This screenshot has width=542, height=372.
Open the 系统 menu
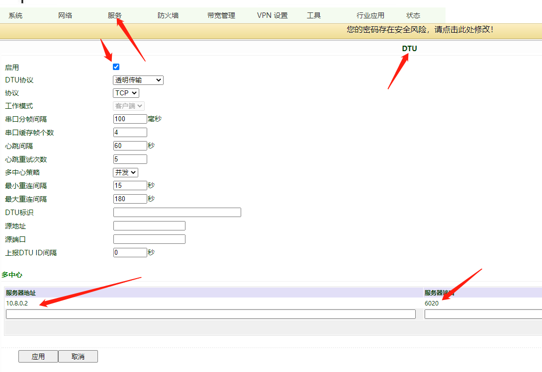point(15,15)
